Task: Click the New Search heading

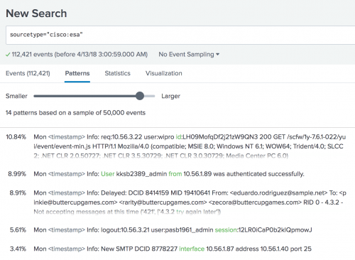Action: pyautogui.click(x=36, y=13)
